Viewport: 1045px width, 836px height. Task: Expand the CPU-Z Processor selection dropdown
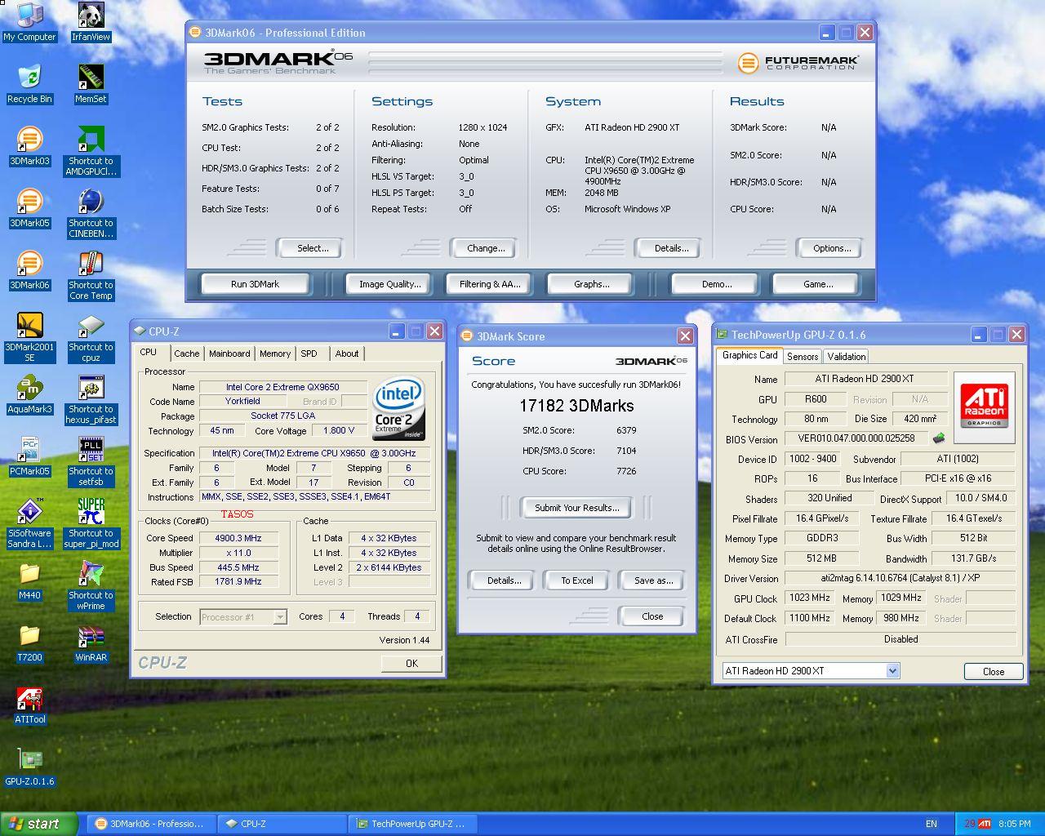[280, 617]
